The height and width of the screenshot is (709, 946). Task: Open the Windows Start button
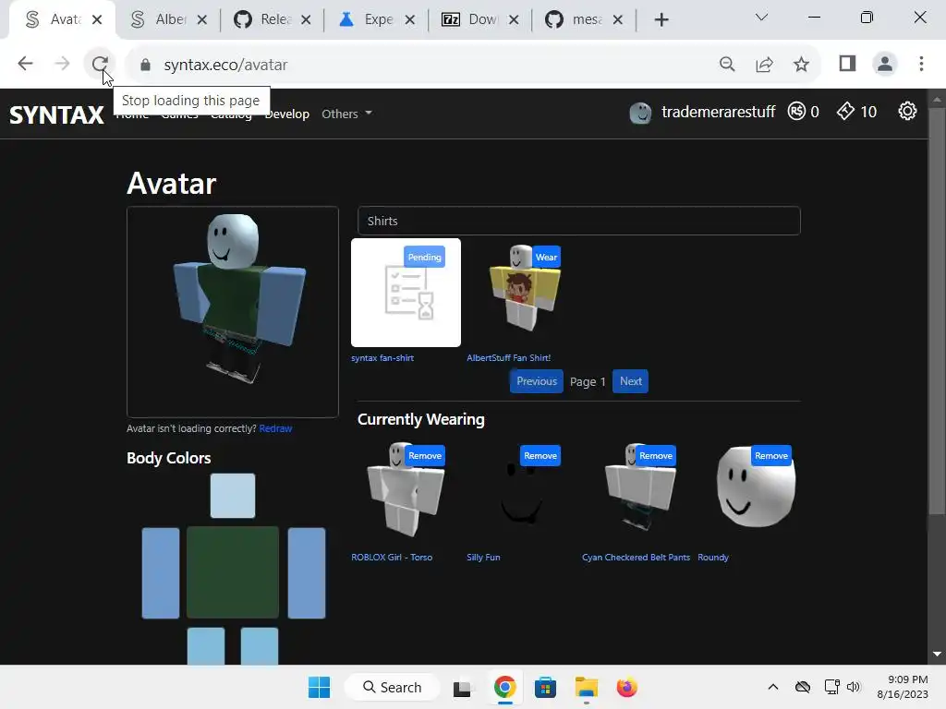(x=319, y=687)
